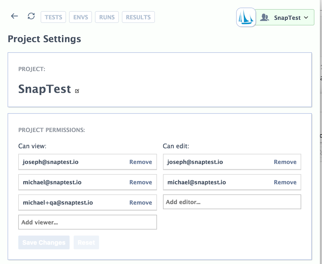The image size is (322, 264).
Task: Focus the Add viewer input field
Action: (x=87, y=222)
